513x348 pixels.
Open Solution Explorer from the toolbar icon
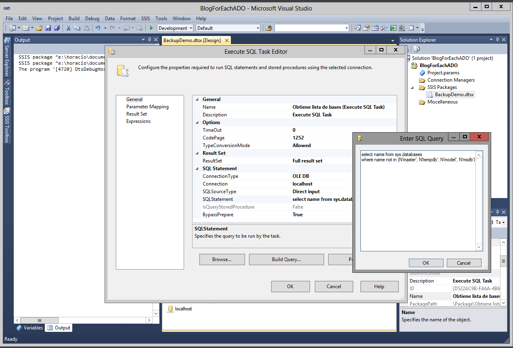click(x=357, y=28)
